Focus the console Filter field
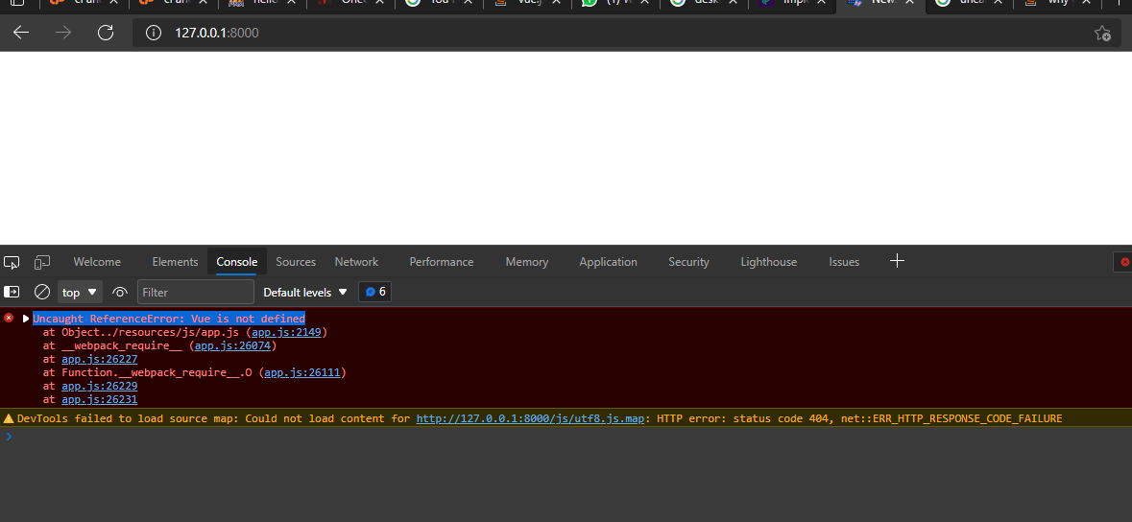This screenshot has height=522, width=1132. pyautogui.click(x=196, y=293)
